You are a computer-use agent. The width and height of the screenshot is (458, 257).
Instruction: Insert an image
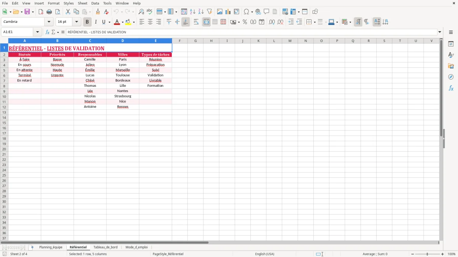point(220,12)
